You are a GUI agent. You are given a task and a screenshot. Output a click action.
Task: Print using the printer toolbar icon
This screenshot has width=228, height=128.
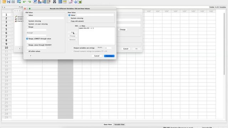pyautogui.click(x=13, y=1)
